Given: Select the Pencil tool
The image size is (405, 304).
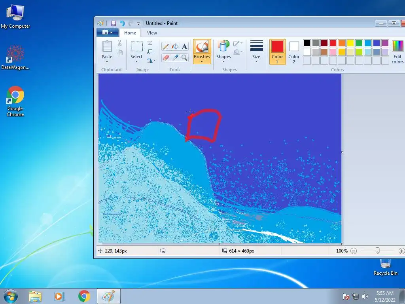Looking at the screenshot, I should click(166, 47).
